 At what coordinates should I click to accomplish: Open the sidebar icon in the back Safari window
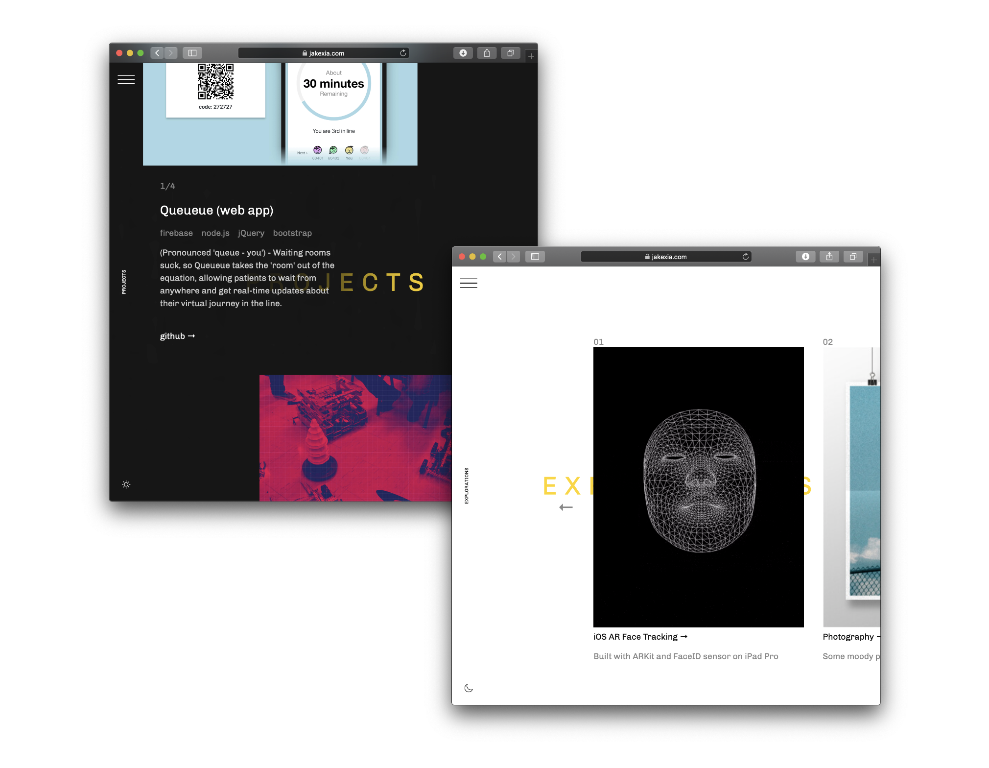tap(192, 53)
